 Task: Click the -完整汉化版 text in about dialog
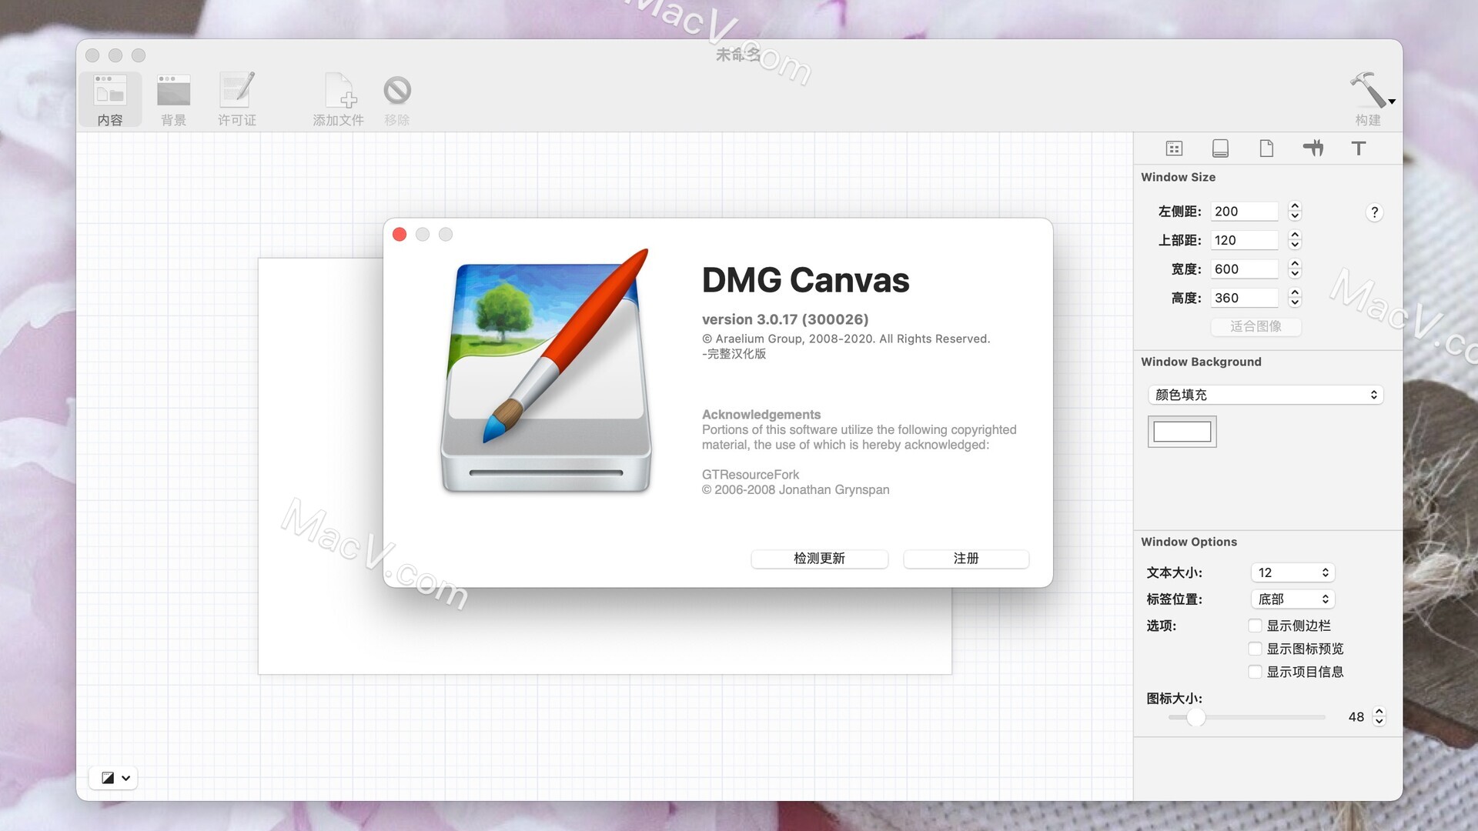[x=734, y=354]
